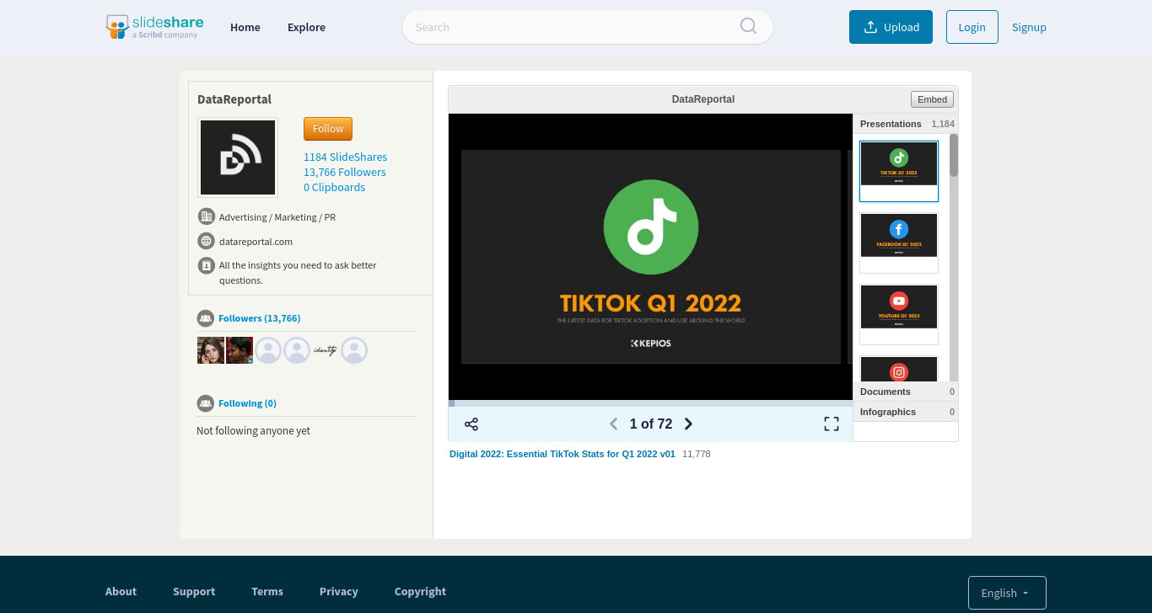Click the about description icon
The height and width of the screenshot is (613, 1152).
click(x=207, y=265)
